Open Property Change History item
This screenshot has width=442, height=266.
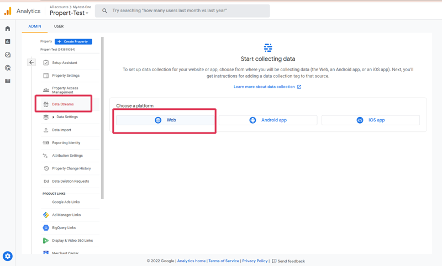(71, 168)
